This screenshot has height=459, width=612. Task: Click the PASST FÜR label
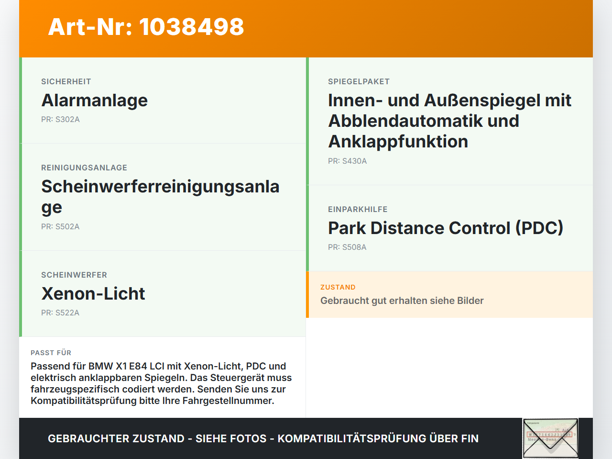coord(51,353)
